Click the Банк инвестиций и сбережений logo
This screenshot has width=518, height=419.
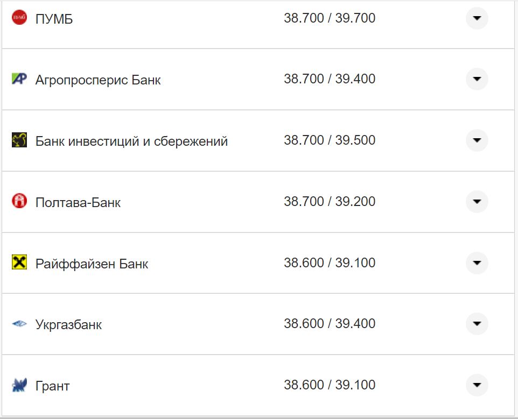(x=19, y=140)
